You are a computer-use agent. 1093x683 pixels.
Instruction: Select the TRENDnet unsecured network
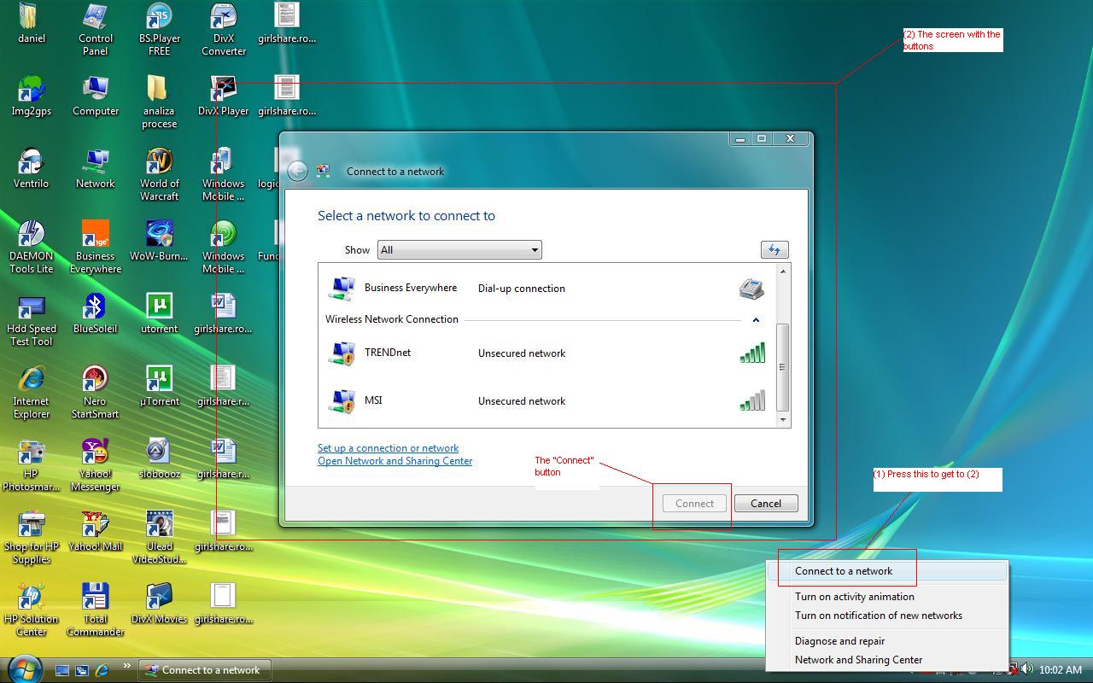point(546,353)
